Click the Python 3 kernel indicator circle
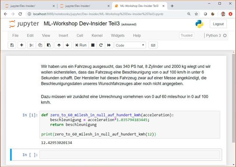The image size is (236, 167). pos(225,36)
